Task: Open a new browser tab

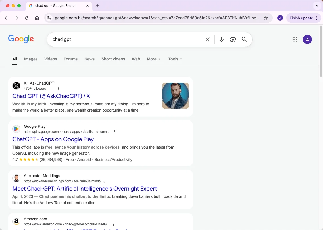Action: 98,6
